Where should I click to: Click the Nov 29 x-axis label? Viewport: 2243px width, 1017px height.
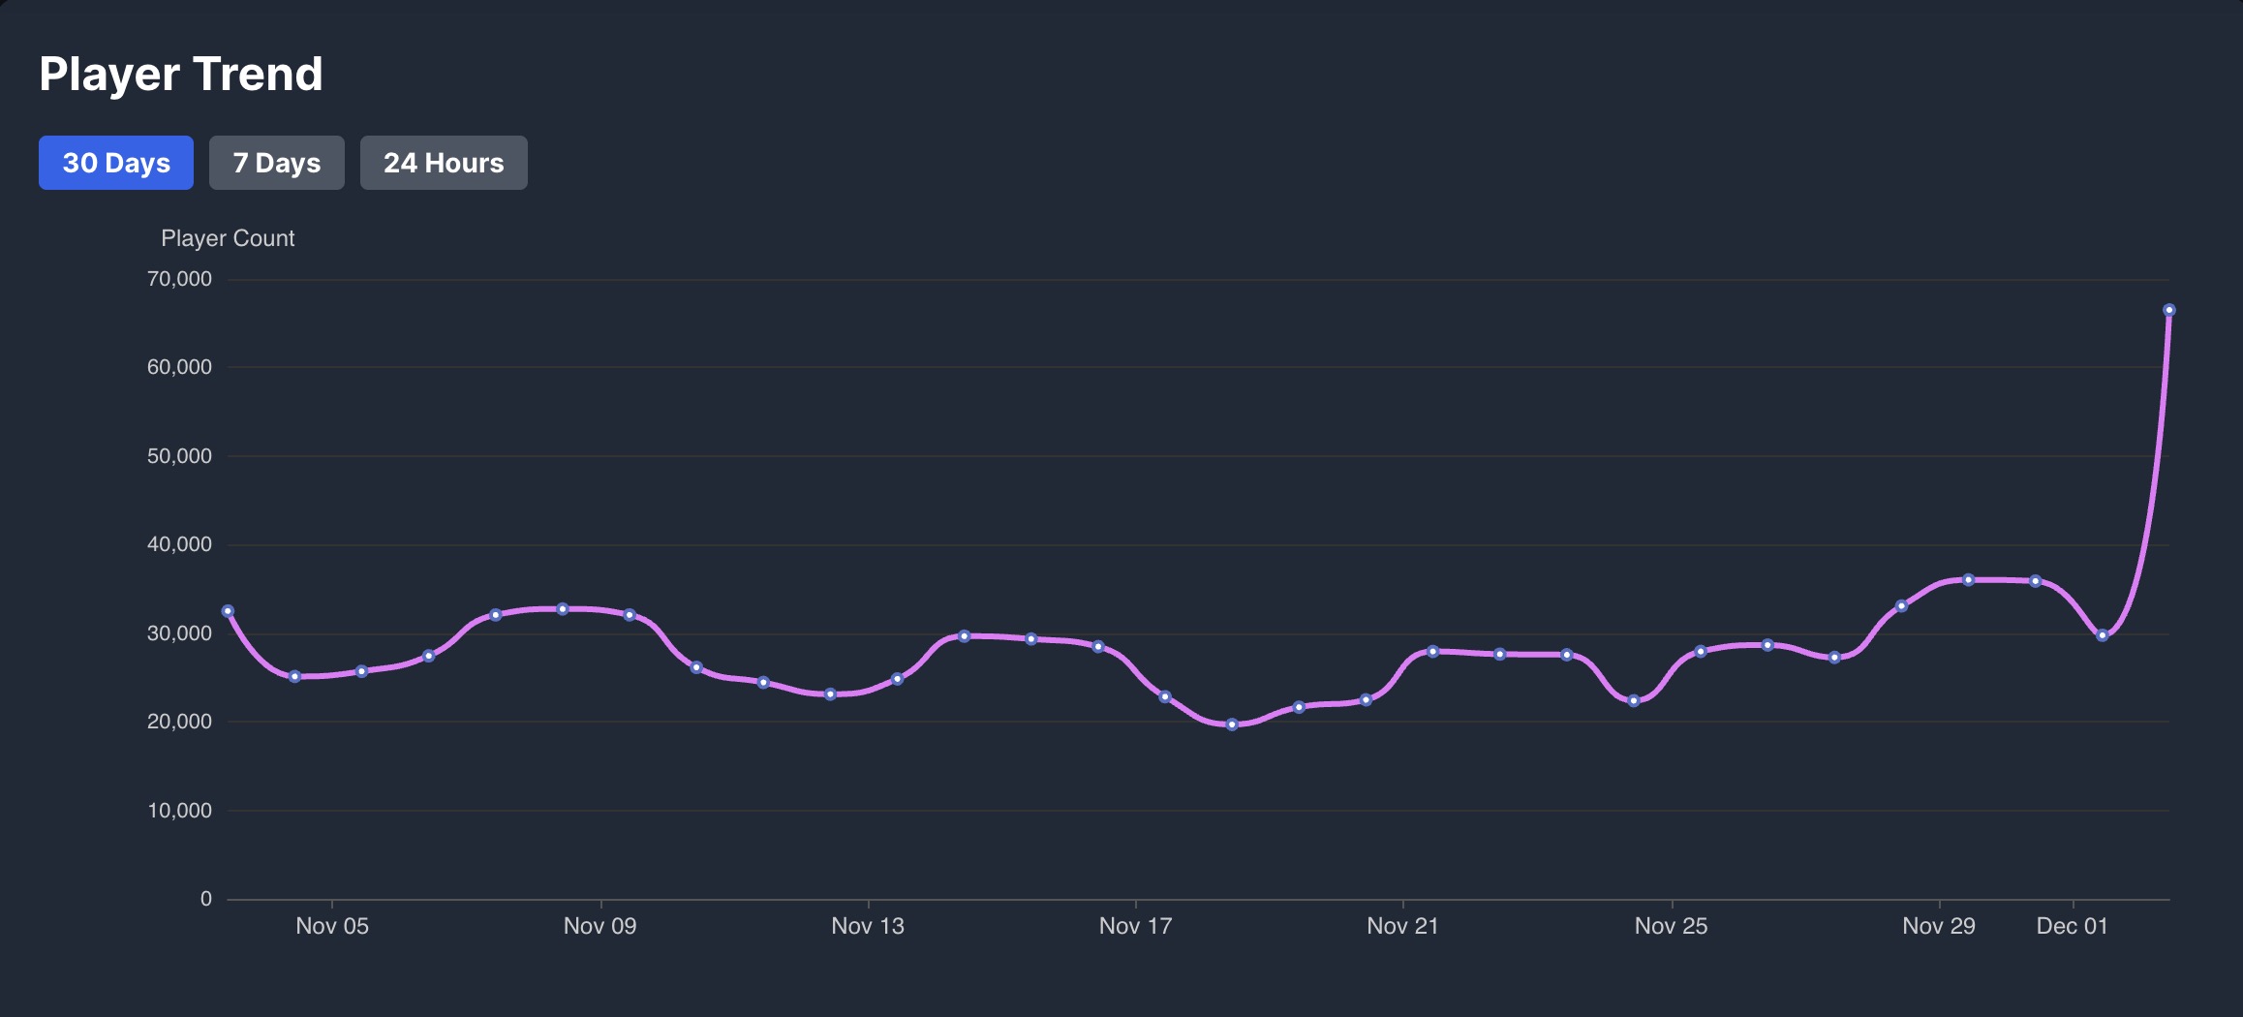pyautogui.click(x=1938, y=926)
